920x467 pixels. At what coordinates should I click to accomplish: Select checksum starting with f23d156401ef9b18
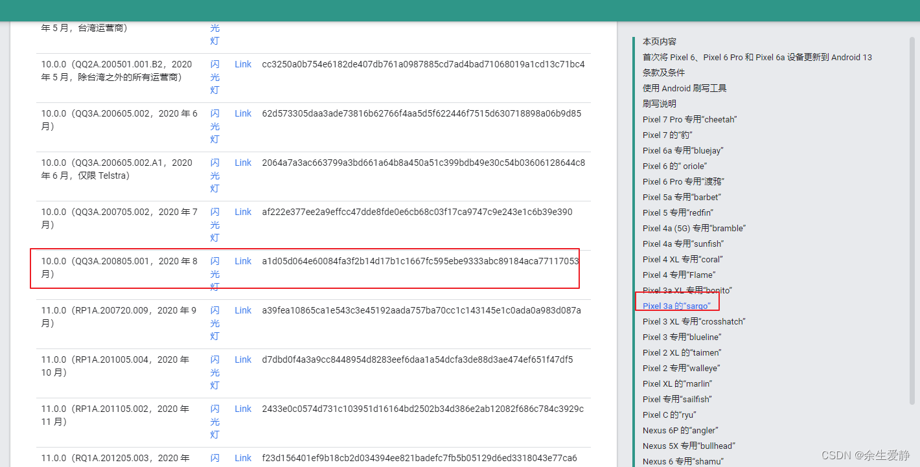[x=419, y=458]
